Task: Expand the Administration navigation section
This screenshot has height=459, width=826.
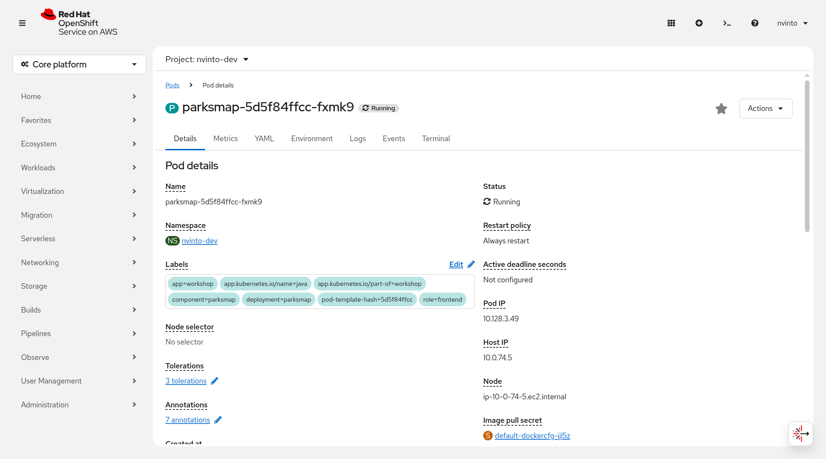Action: pos(79,405)
